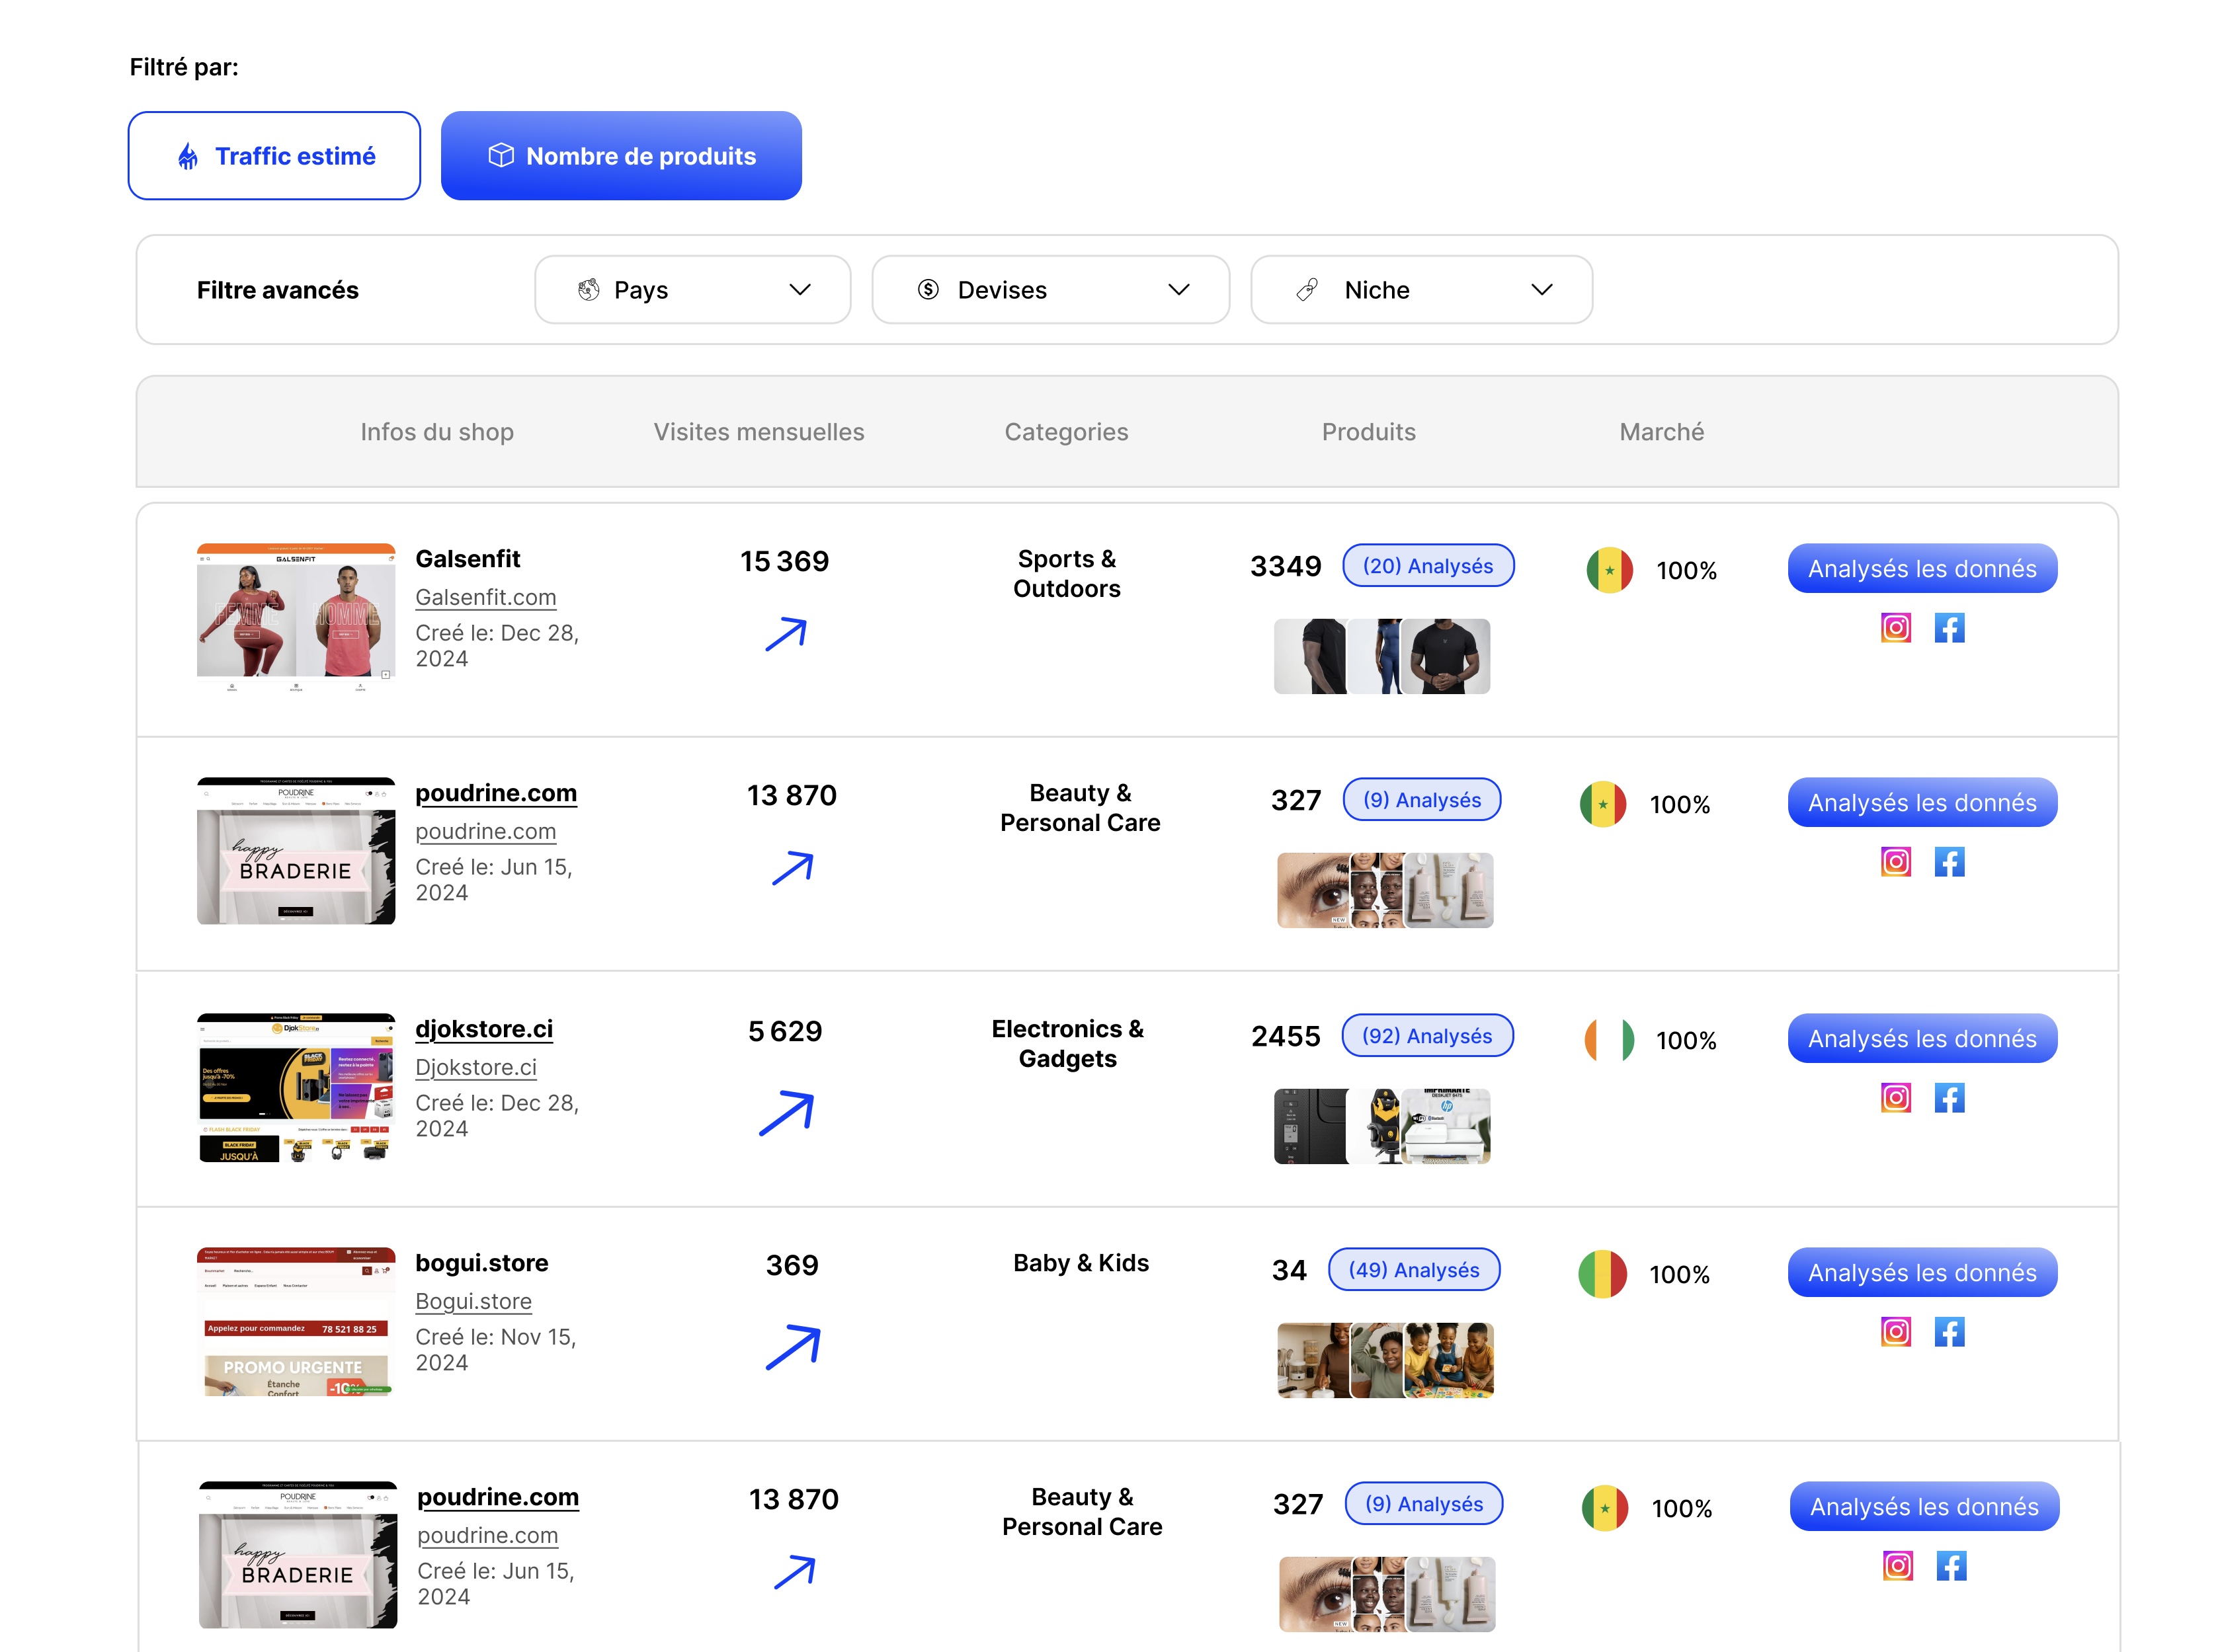Toggle the Nombre de produits filter
This screenshot has width=2218, height=1652.
[620, 156]
